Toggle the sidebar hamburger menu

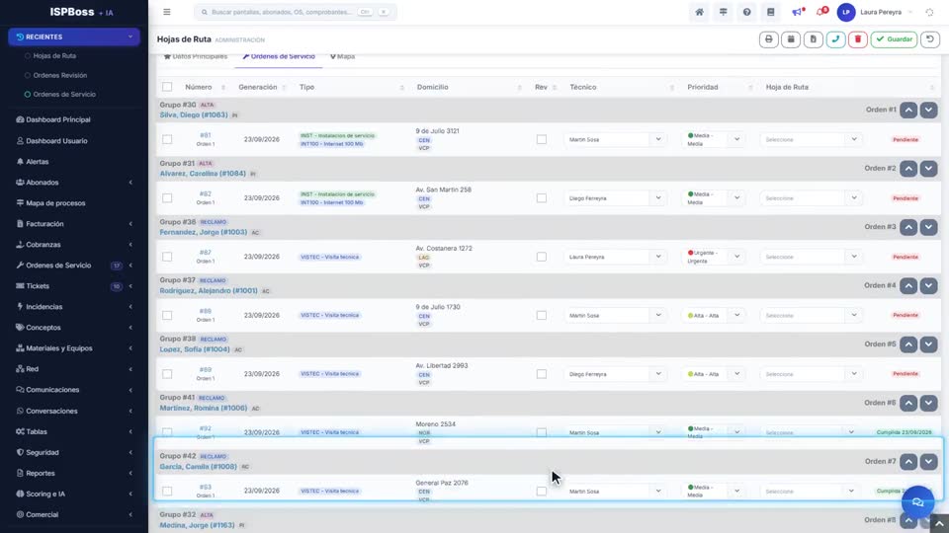[167, 12]
